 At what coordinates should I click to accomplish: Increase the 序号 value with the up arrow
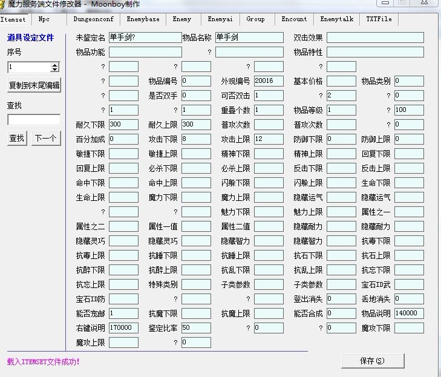55,65
